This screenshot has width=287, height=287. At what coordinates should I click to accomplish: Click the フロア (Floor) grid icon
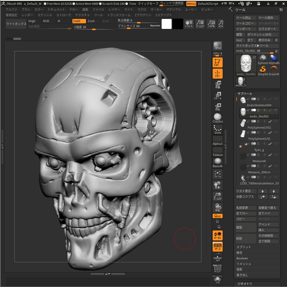pos(217,258)
